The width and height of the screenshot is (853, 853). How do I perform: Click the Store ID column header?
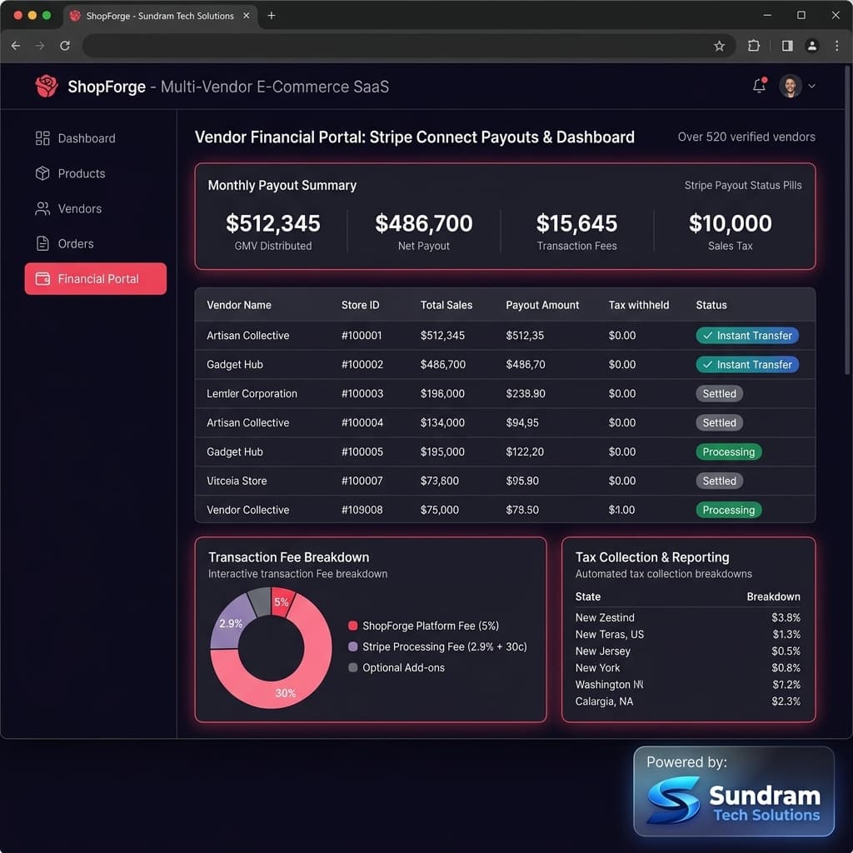click(360, 305)
